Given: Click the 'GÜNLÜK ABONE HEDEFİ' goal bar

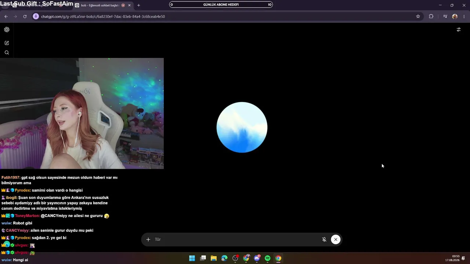Looking at the screenshot, I should click(x=221, y=5).
